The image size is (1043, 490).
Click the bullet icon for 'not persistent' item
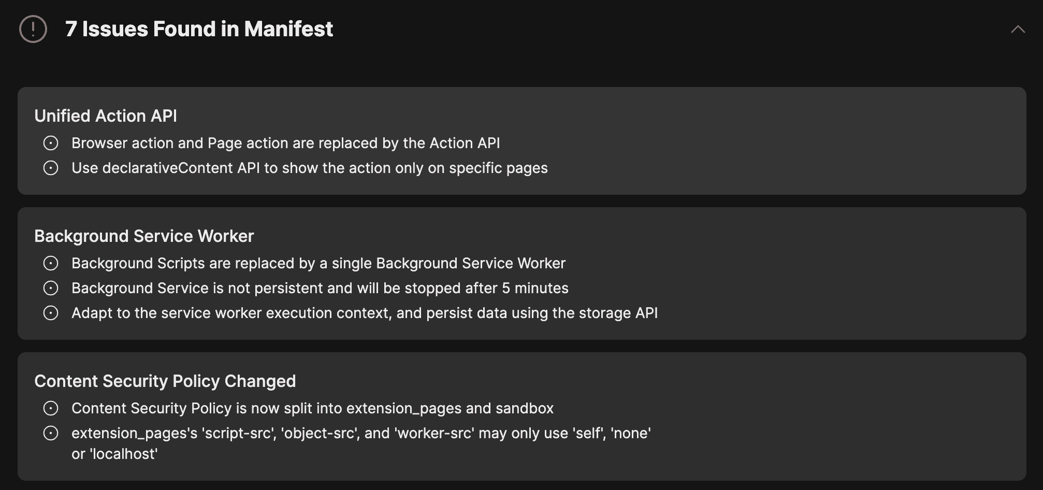(x=51, y=288)
